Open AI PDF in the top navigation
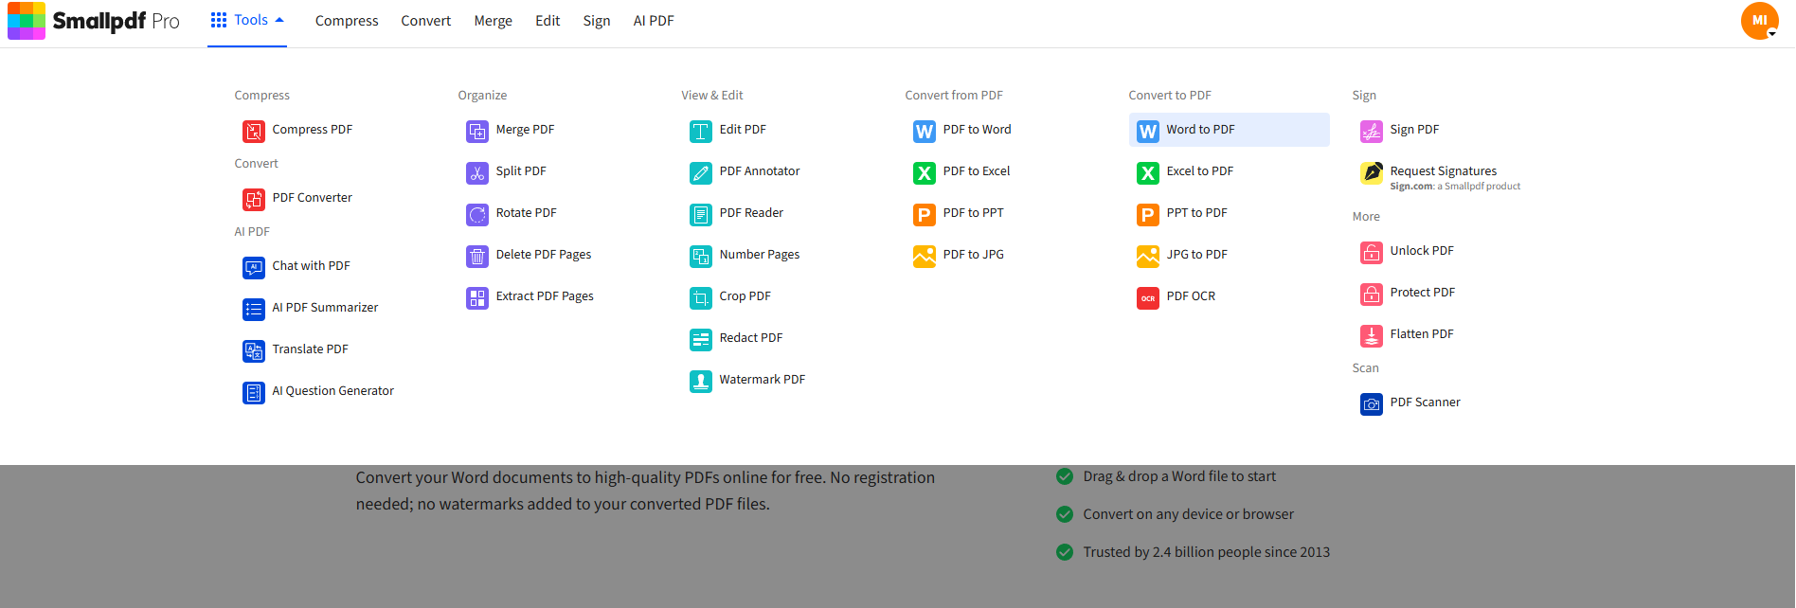The height and width of the screenshot is (608, 1796). coord(654,21)
